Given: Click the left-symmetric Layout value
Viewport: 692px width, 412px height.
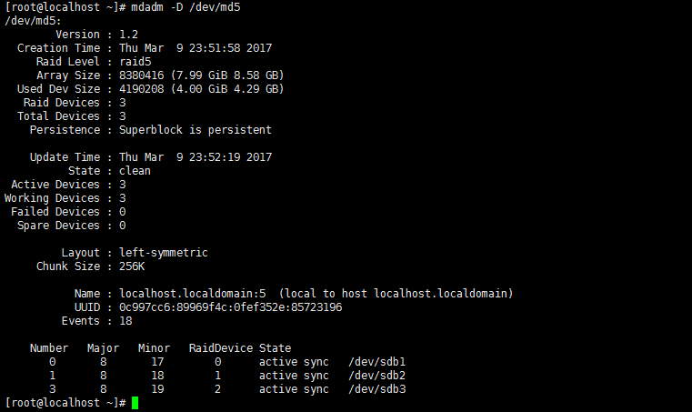Looking at the screenshot, I should (164, 253).
